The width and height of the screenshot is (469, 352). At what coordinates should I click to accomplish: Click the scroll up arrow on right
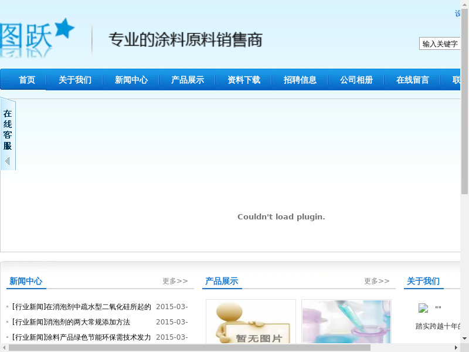point(464,4)
